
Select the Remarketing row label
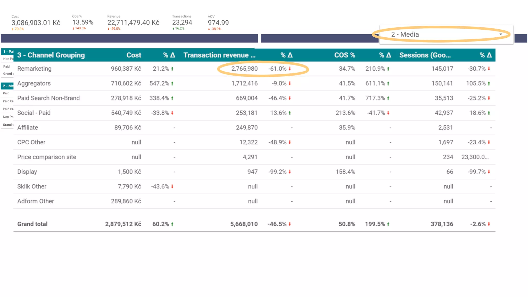[x=34, y=69]
